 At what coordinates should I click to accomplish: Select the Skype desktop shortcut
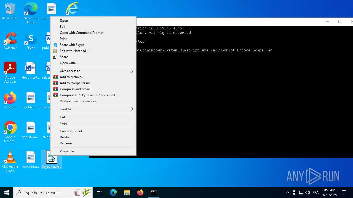coord(31,41)
